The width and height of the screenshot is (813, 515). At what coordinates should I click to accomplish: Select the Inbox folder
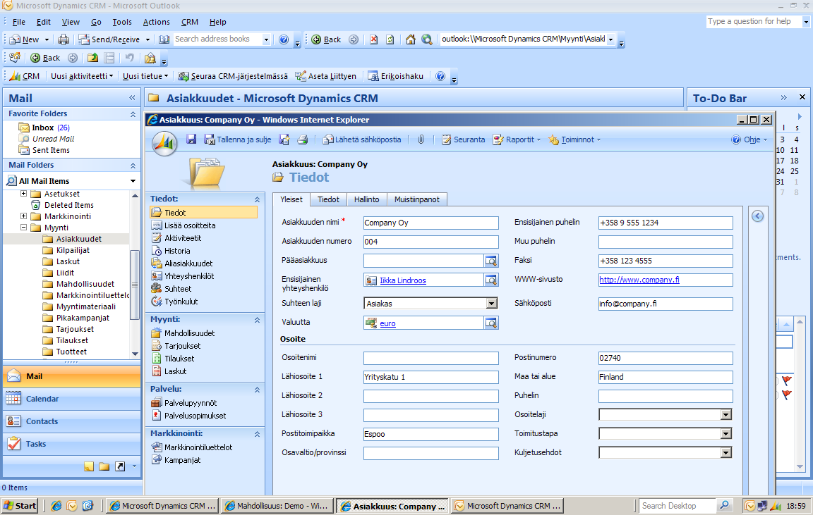[x=43, y=128]
